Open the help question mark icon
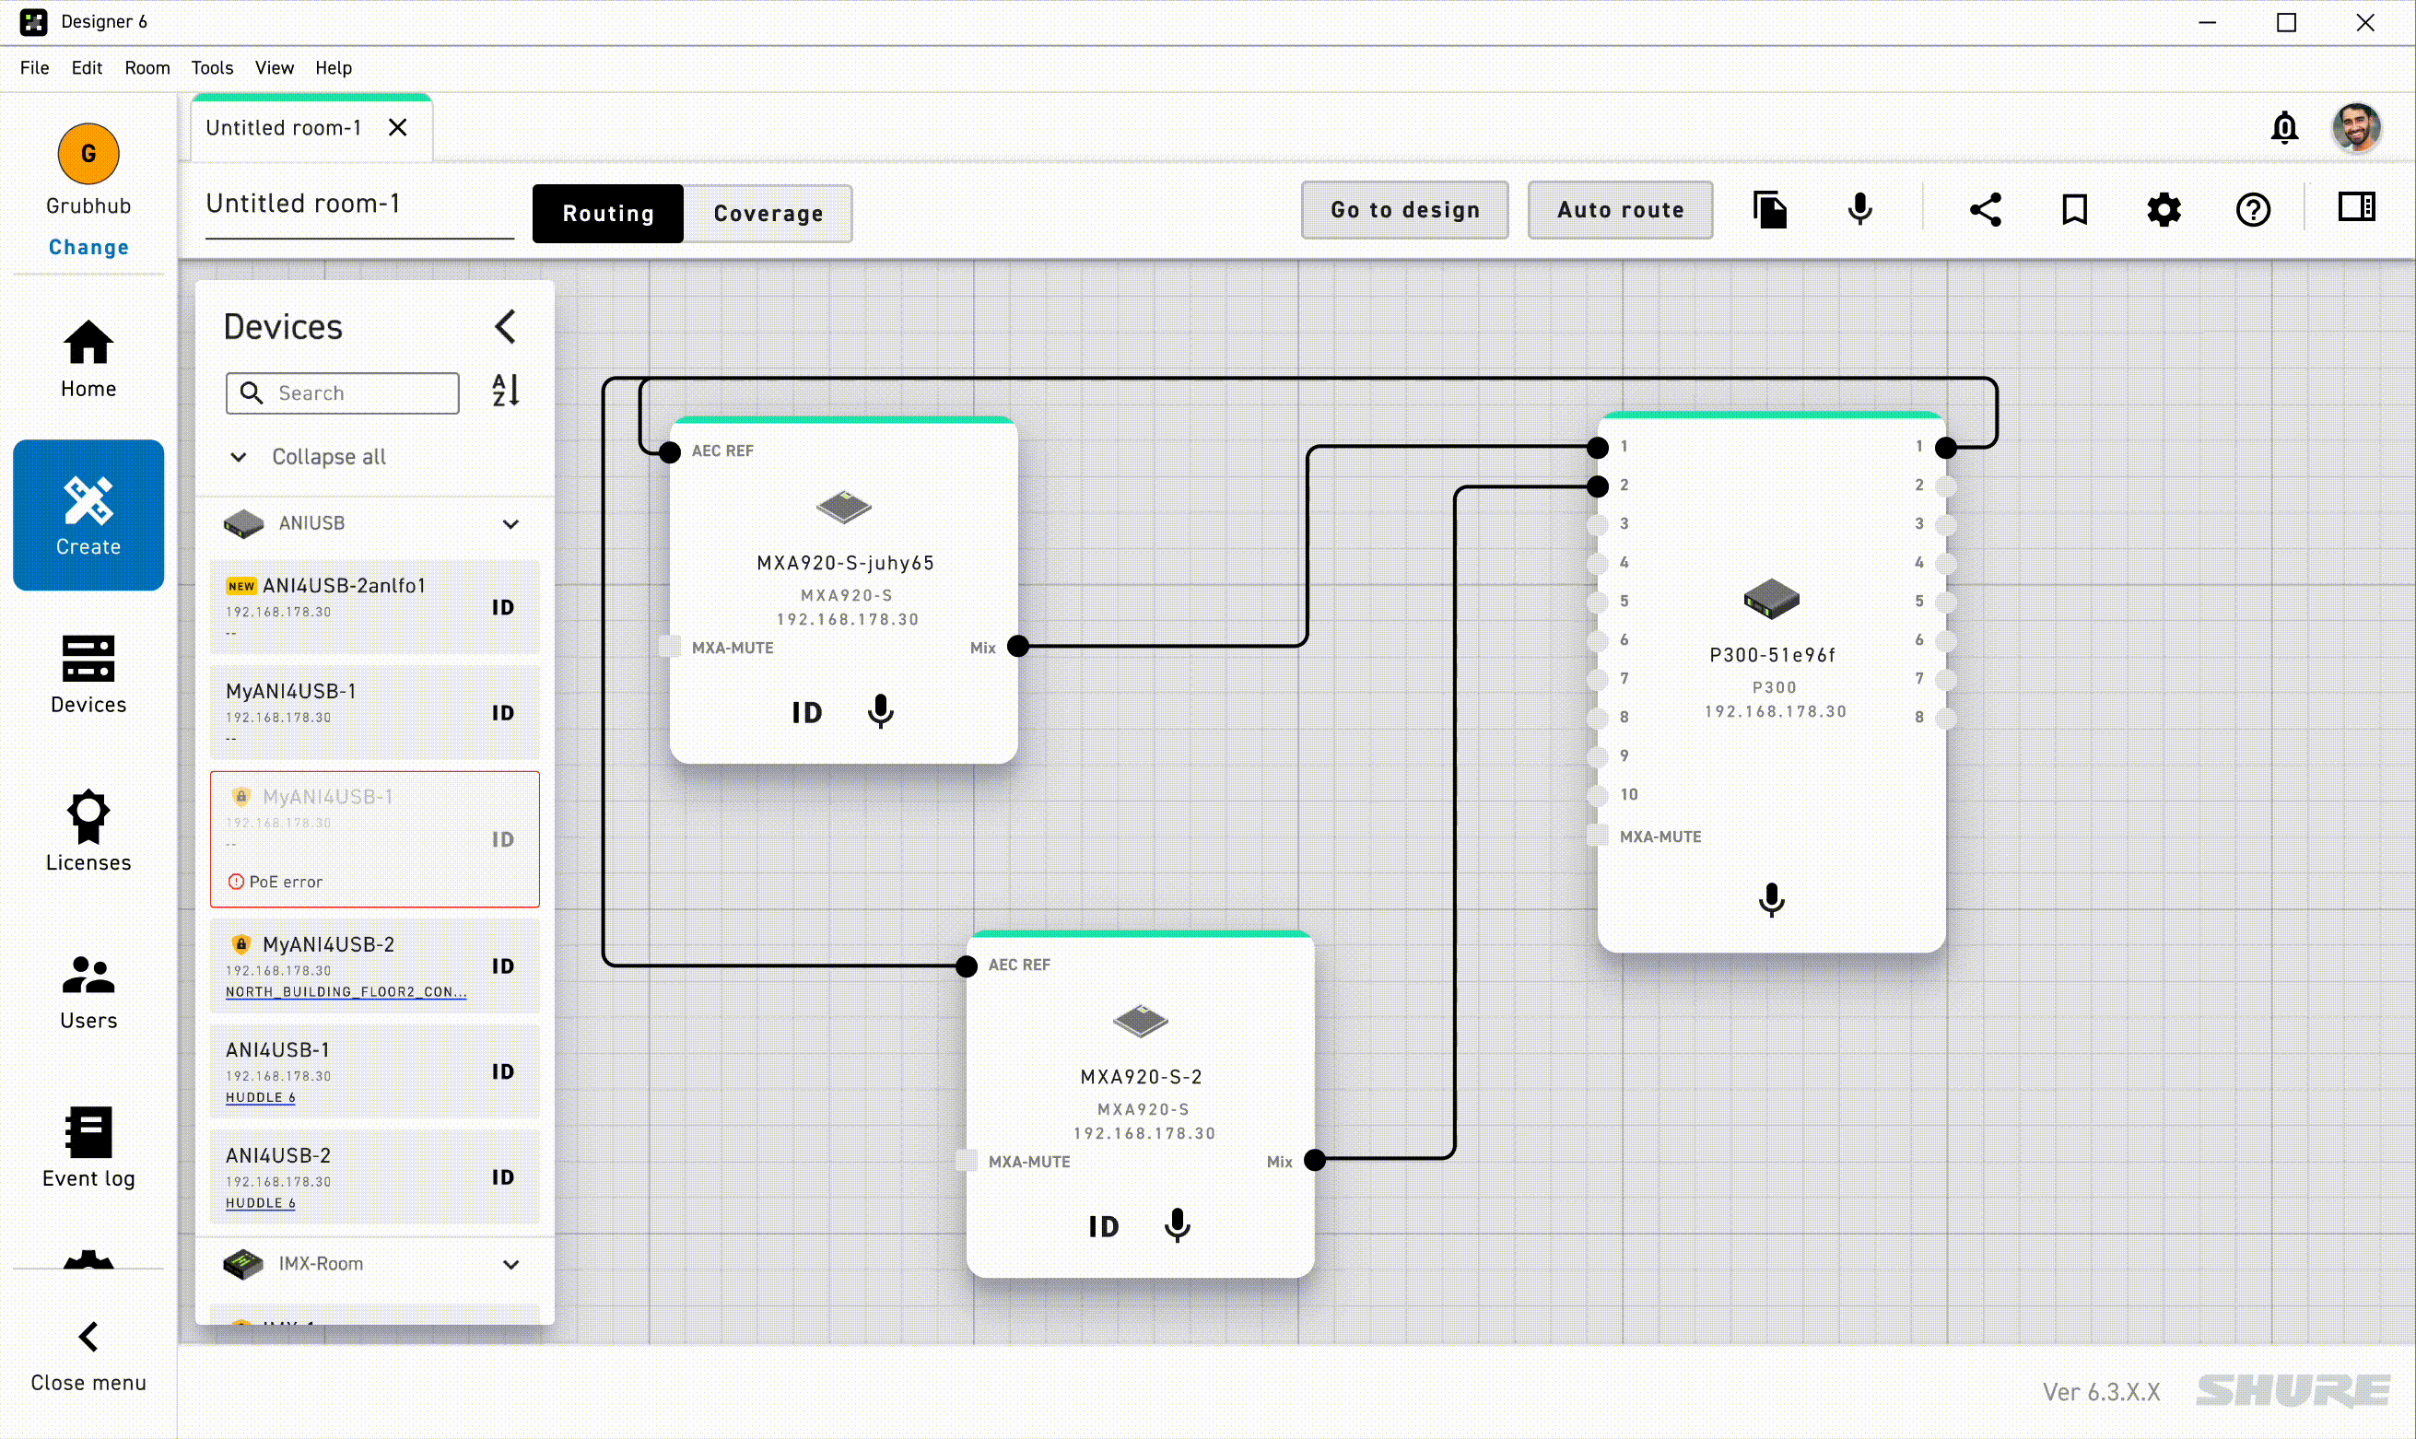Screen dimensions: 2416x1439 click(x=2253, y=209)
